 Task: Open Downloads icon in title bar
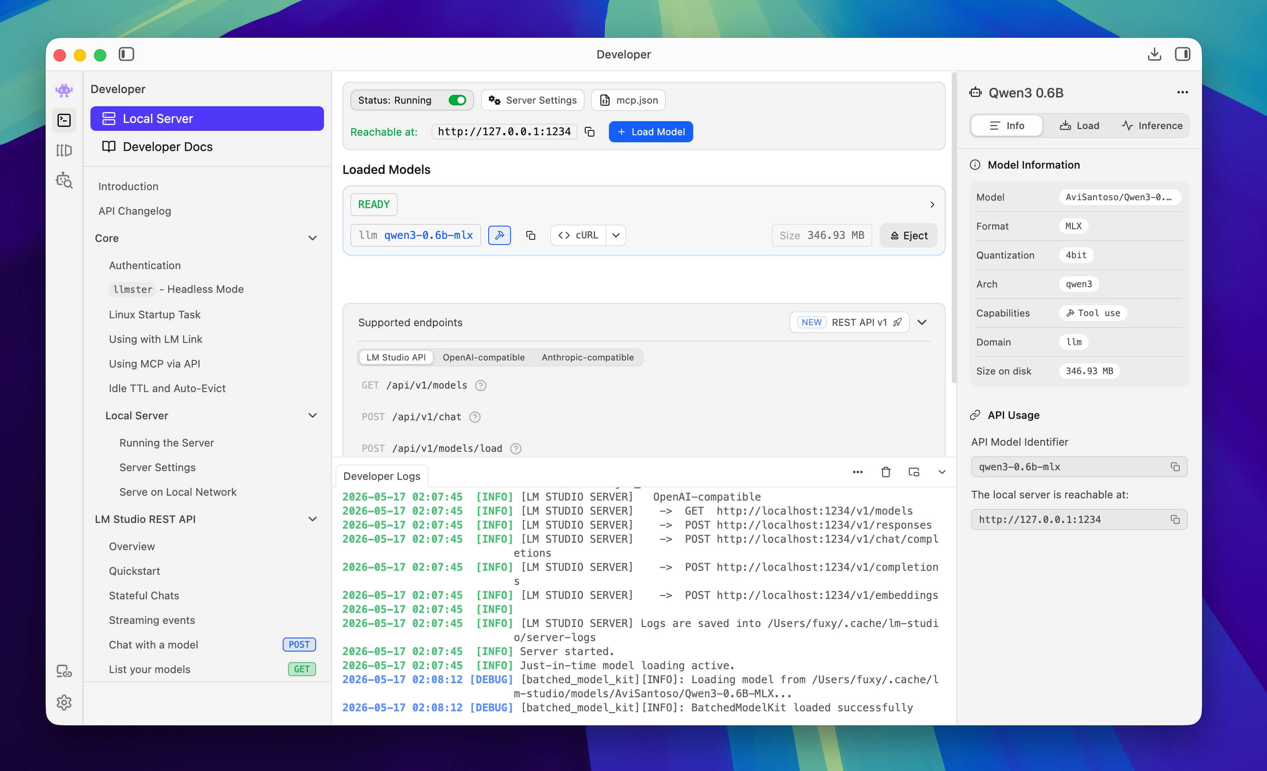pyautogui.click(x=1154, y=54)
